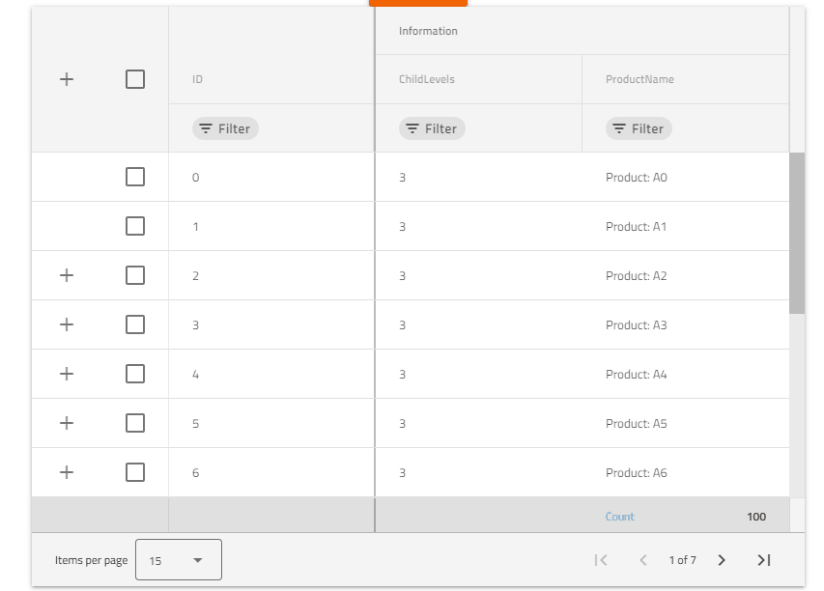Click the Count summary link
824x591 pixels.
point(619,516)
